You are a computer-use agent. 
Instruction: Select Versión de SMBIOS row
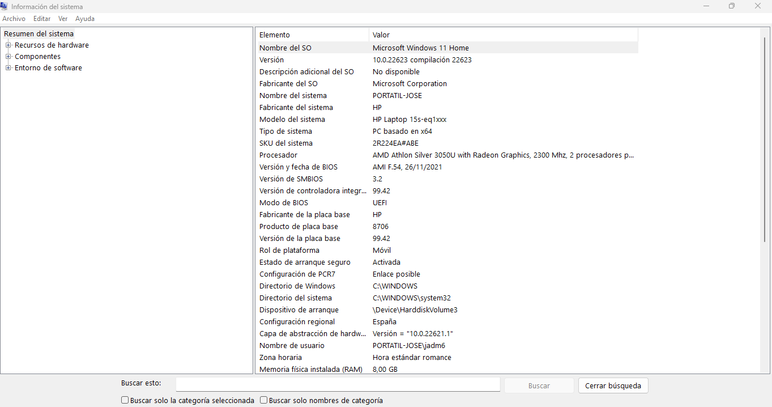tap(447, 179)
